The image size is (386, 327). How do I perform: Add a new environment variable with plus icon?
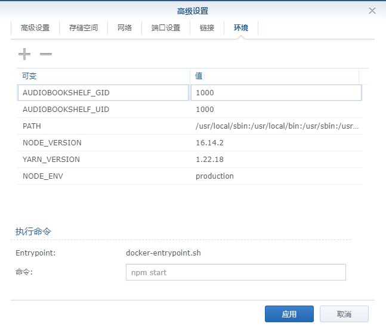[x=24, y=54]
